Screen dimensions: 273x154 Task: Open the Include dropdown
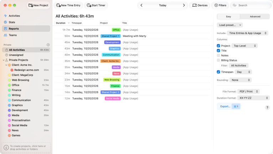pyautogui.click(x=248, y=33)
